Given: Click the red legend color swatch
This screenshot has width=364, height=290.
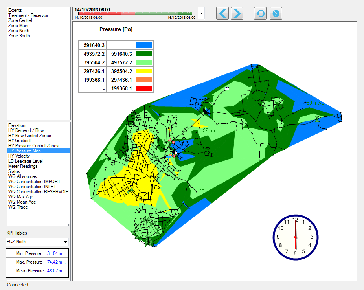Looking at the screenshot, I should tap(143, 88).
